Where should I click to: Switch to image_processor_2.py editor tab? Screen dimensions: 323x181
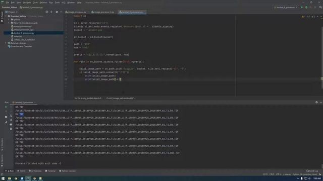(103, 12)
